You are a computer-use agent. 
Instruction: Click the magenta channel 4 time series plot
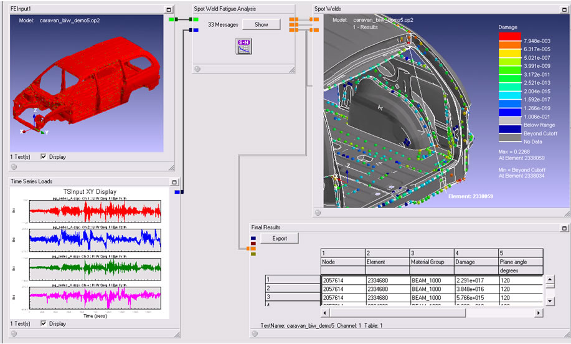pyautogui.click(x=95, y=298)
